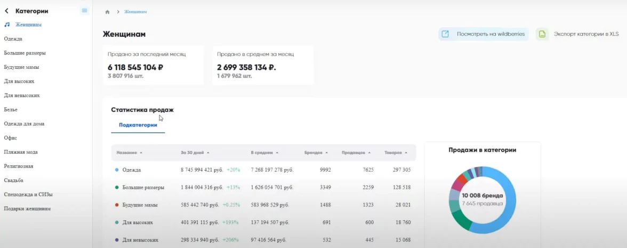The height and width of the screenshot is (248, 627).
Task: Toggle the sidebar hamburger menu icon
Action: click(x=84, y=11)
